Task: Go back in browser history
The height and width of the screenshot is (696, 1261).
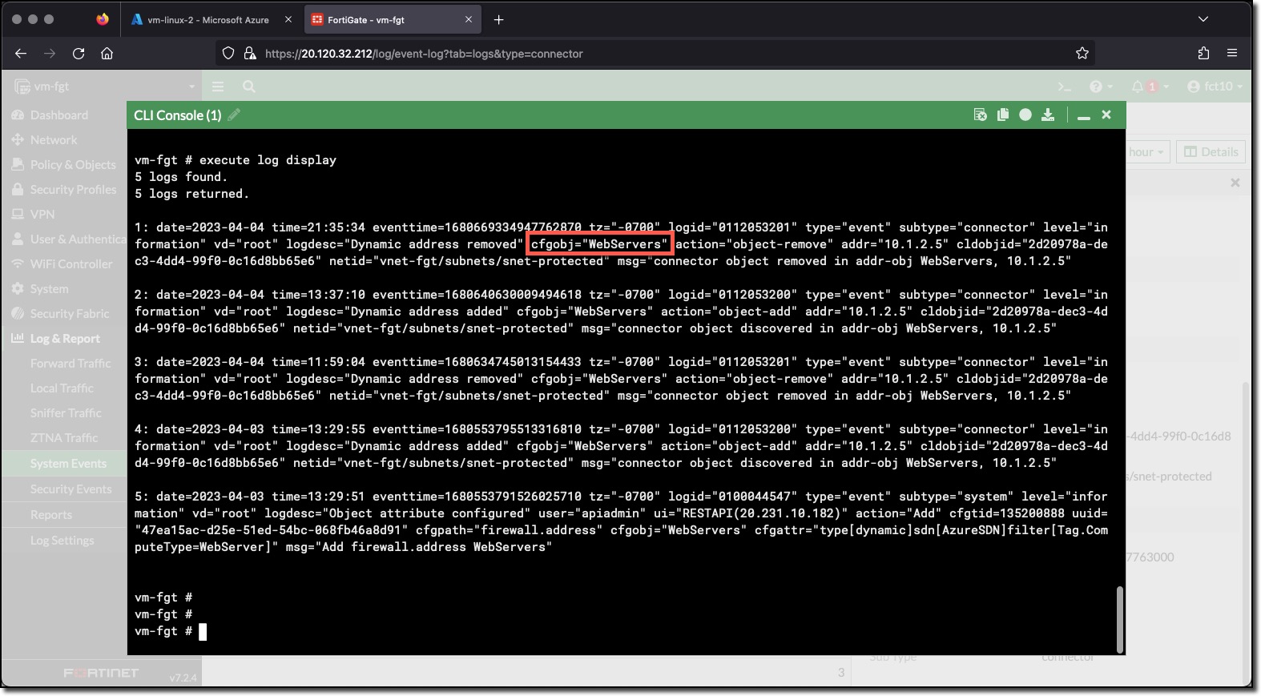Action: (21, 54)
